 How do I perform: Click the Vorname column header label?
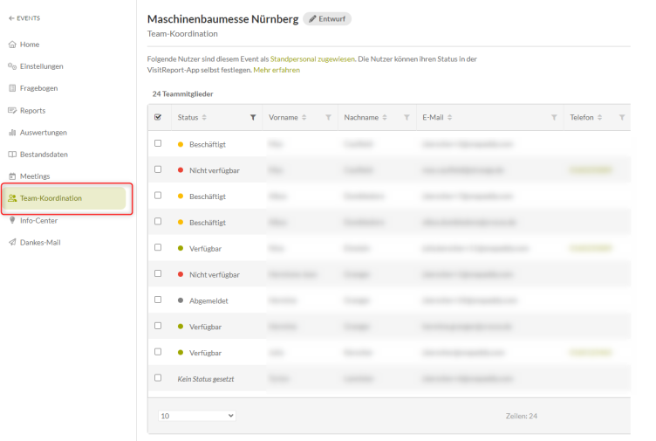coord(284,117)
